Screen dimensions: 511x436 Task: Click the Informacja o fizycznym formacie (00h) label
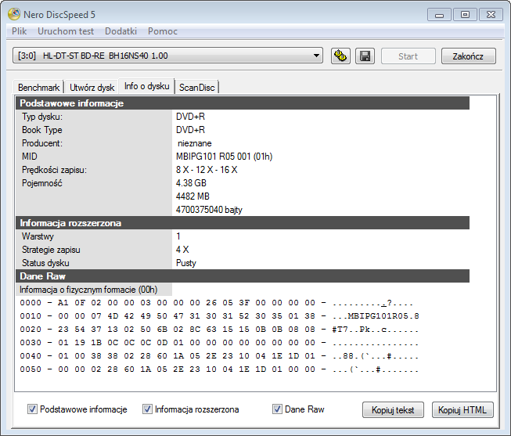point(88,290)
